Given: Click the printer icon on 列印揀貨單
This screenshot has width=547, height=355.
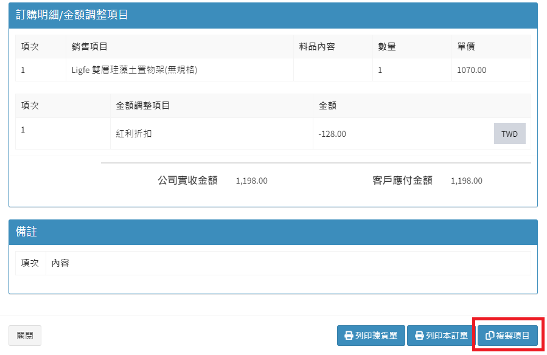Looking at the screenshot, I should (x=349, y=336).
